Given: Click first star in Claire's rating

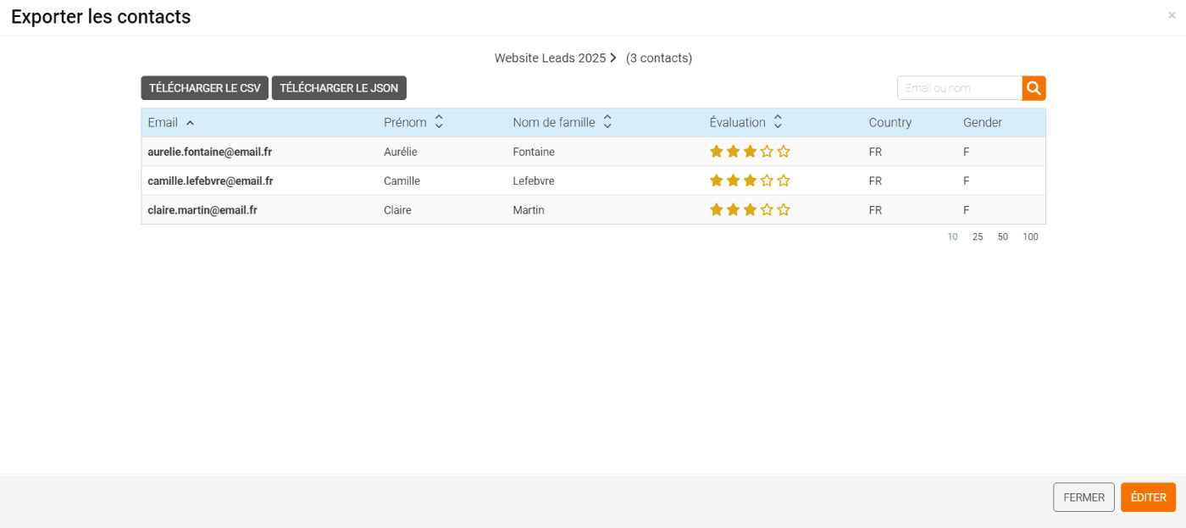Looking at the screenshot, I should tap(716, 209).
